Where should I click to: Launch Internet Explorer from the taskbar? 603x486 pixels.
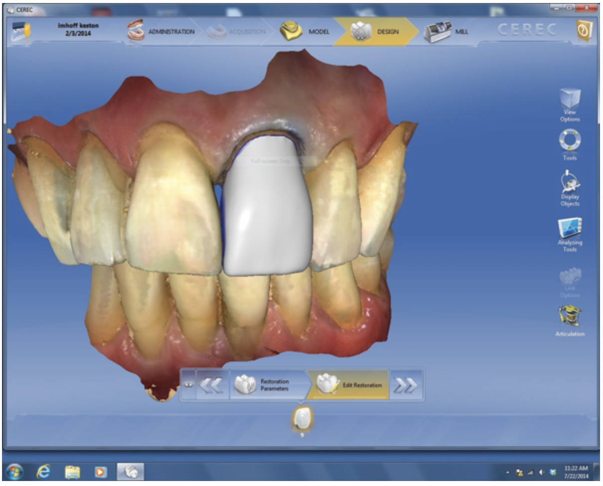click(x=44, y=471)
